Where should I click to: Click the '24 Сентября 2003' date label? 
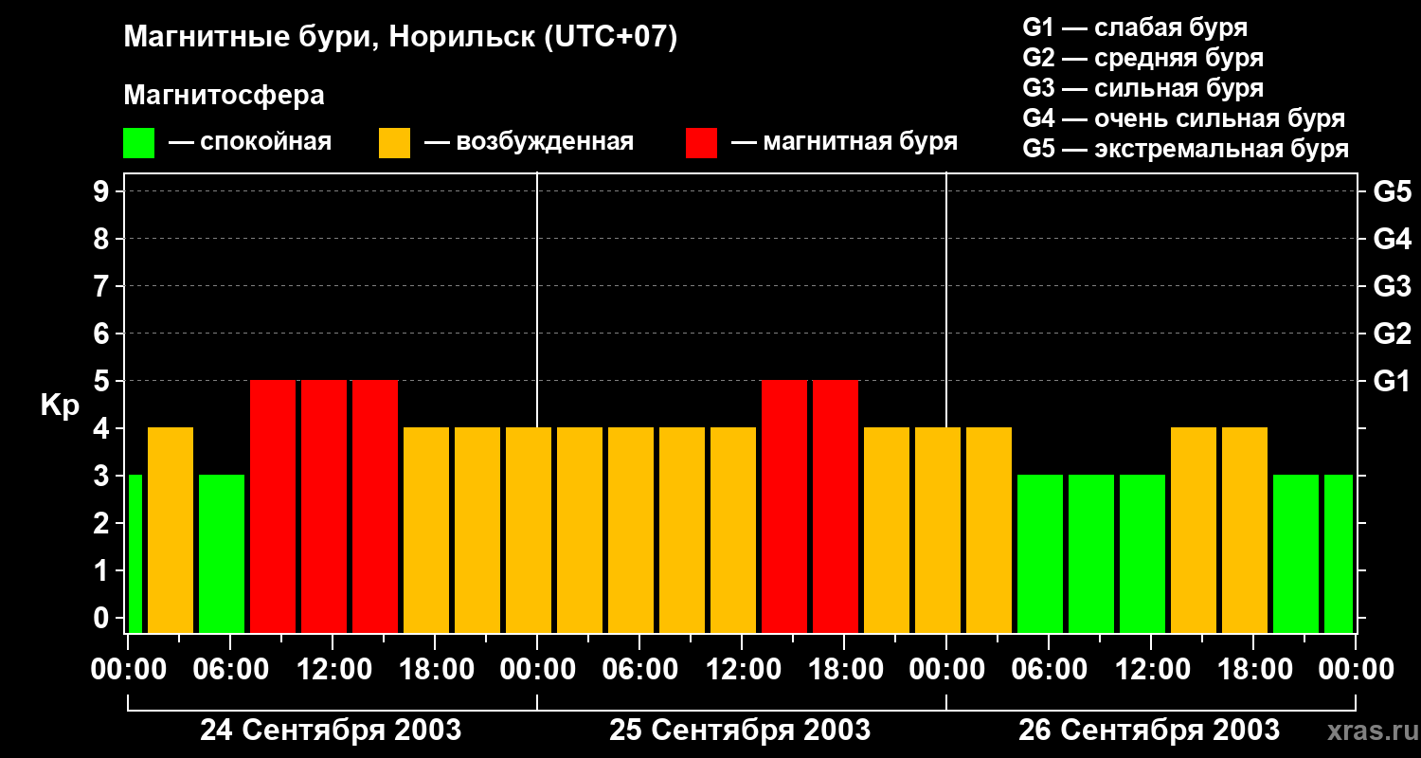331,731
